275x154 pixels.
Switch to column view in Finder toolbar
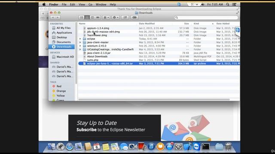coord(92,18)
